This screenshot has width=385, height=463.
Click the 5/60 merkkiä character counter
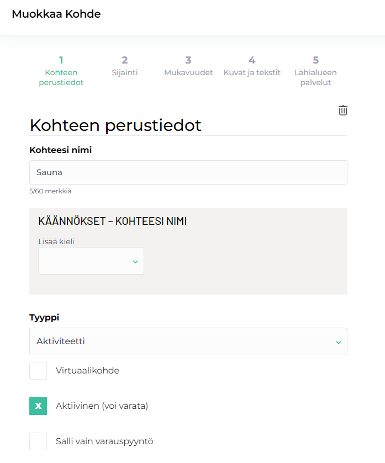[x=50, y=191]
